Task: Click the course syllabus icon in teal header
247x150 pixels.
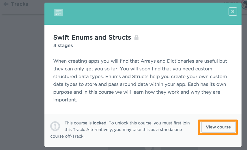Action: click(x=59, y=13)
